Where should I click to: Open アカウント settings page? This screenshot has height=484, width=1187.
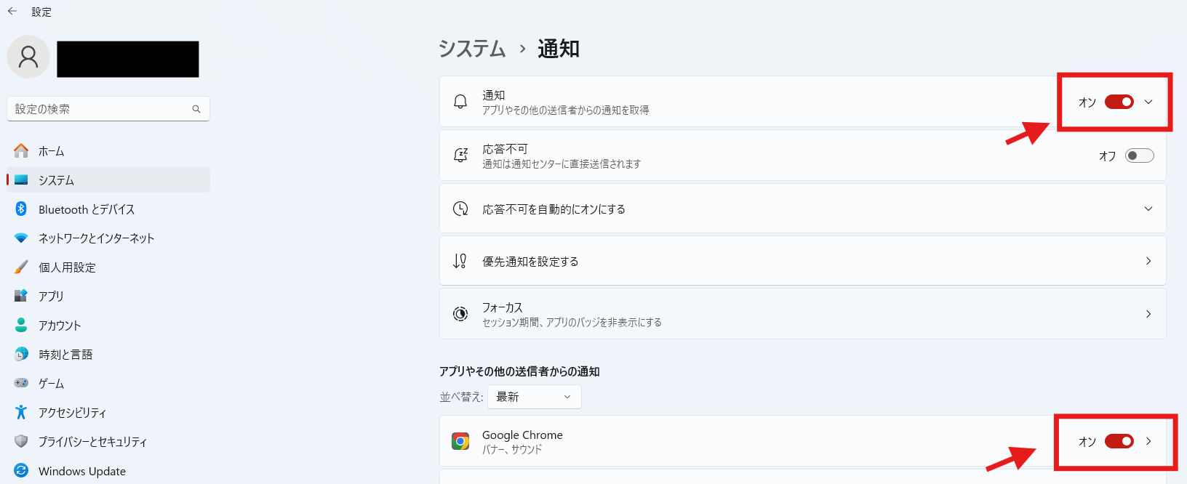tap(108, 325)
